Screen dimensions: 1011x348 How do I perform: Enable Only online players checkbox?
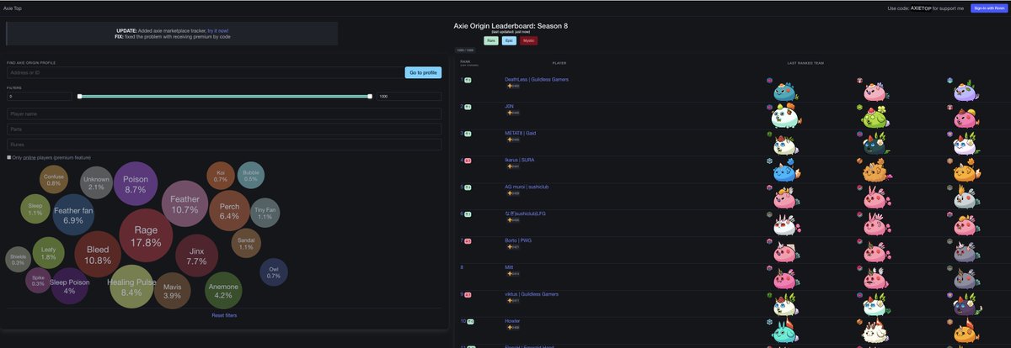[x=8, y=157]
